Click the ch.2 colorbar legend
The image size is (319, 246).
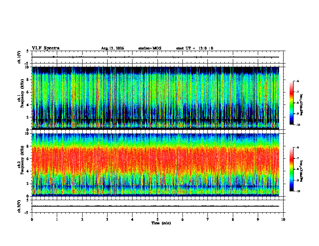[x=292, y=169]
